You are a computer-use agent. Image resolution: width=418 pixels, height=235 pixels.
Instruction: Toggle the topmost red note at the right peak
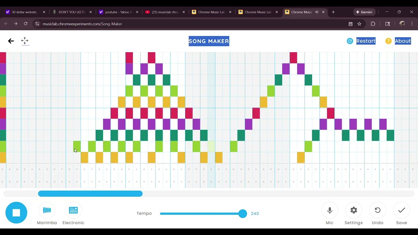coord(293,58)
